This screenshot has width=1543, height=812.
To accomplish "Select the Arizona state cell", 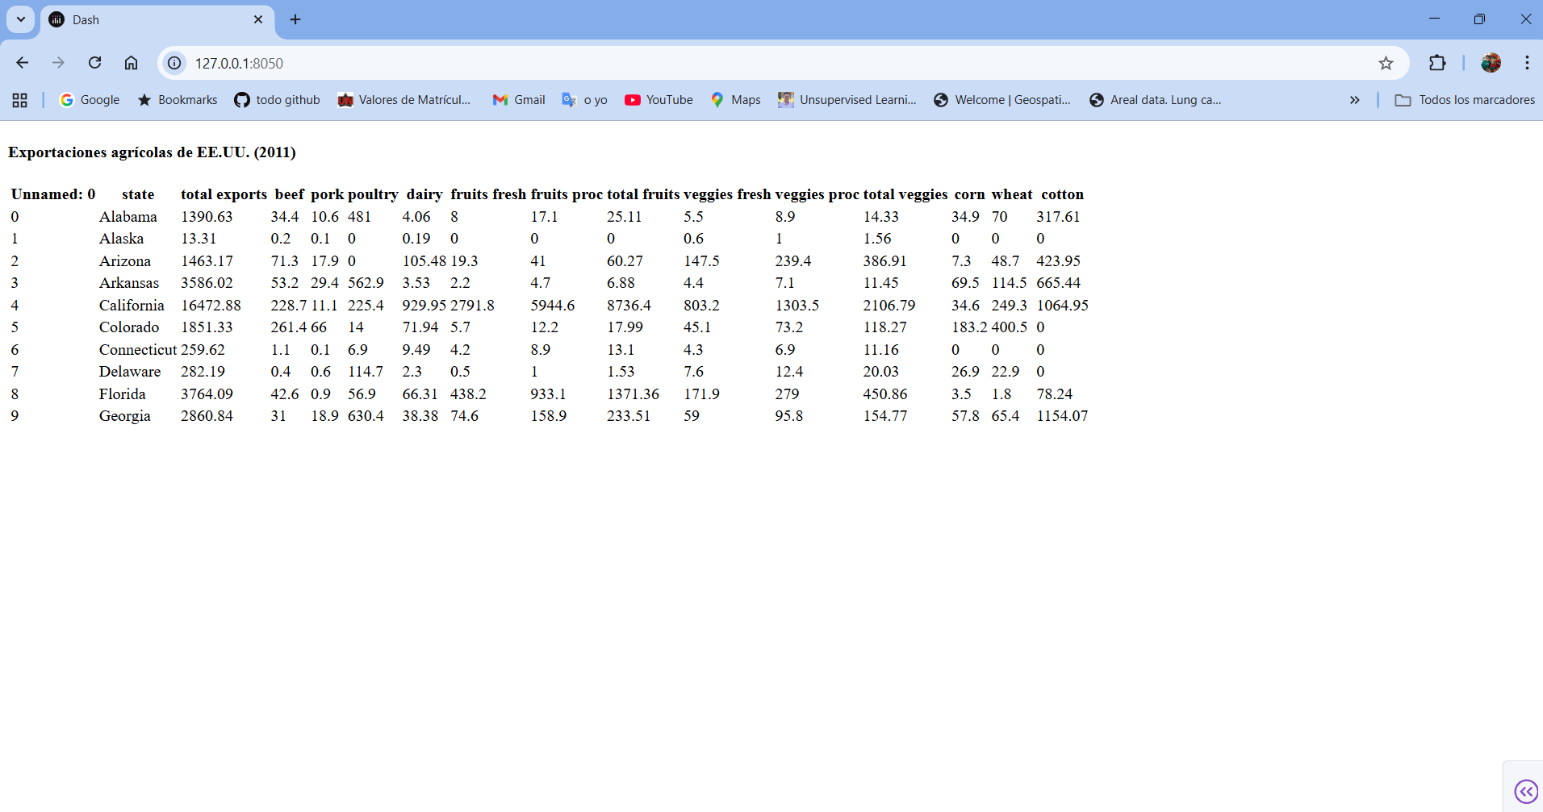I will 125,261.
